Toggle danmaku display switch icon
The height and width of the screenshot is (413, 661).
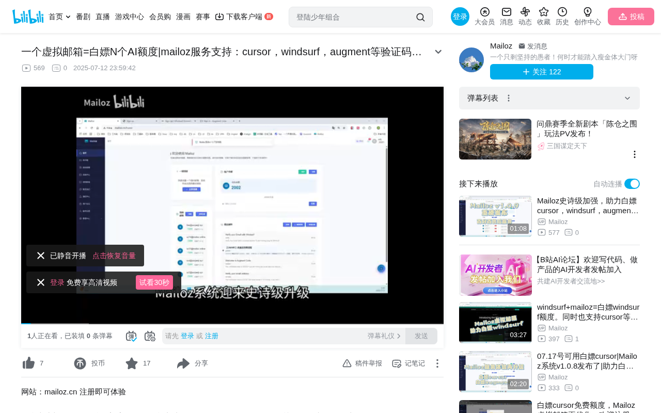click(x=131, y=336)
